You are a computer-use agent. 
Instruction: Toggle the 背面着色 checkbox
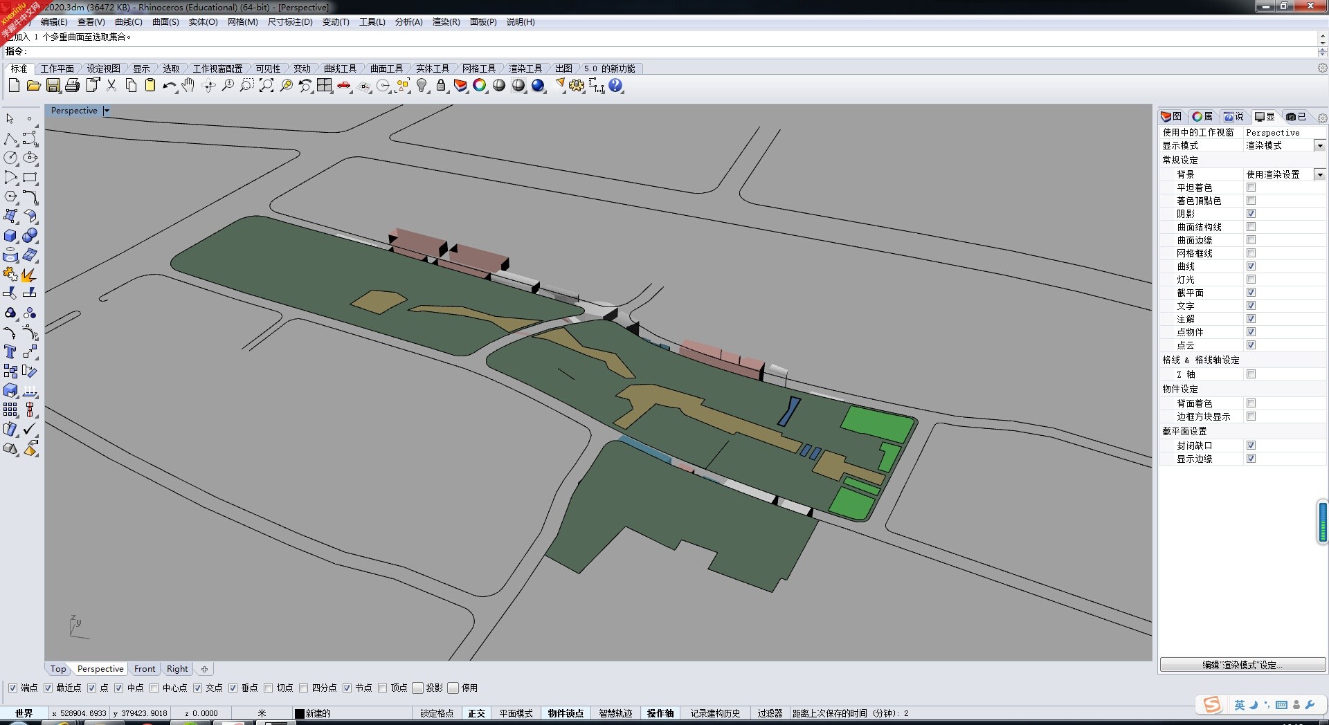point(1251,403)
